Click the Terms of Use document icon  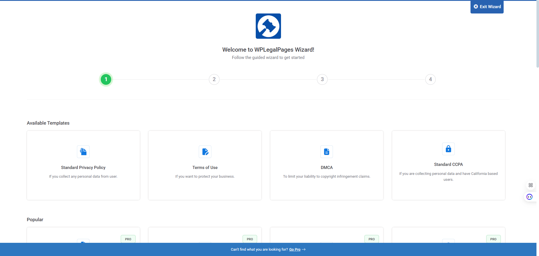coord(205,152)
